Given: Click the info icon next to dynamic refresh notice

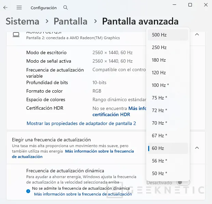Looking at the screenshot, I should pyautogui.click(x=28, y=191).
